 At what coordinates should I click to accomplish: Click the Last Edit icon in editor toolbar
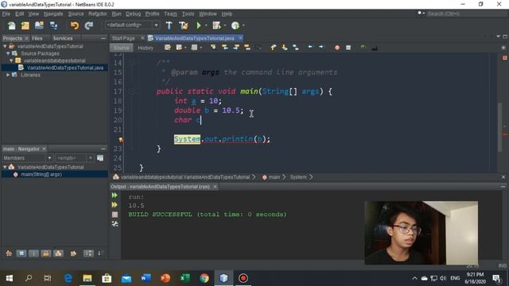tap(168, 48)
